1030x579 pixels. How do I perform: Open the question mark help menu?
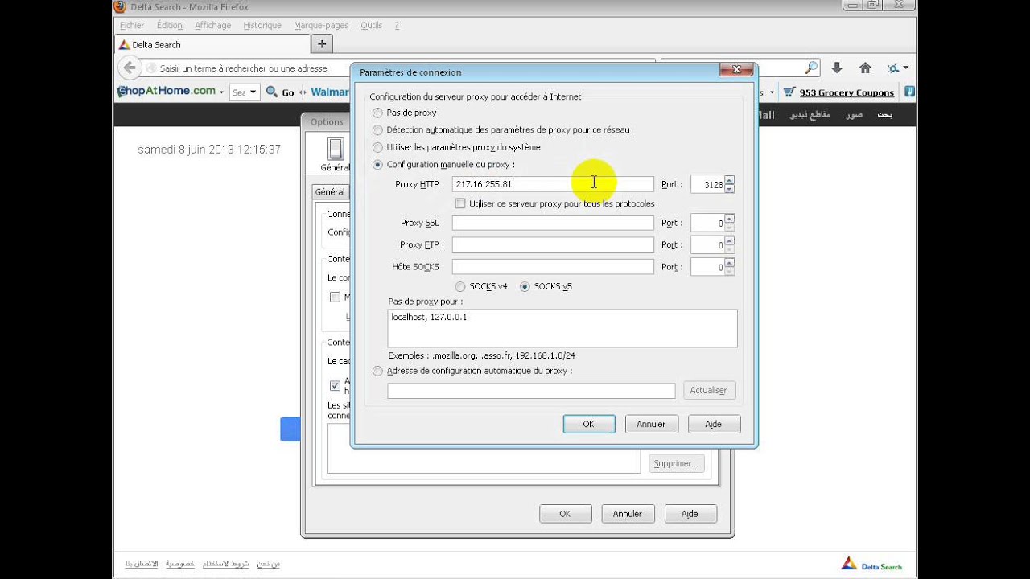397,26
